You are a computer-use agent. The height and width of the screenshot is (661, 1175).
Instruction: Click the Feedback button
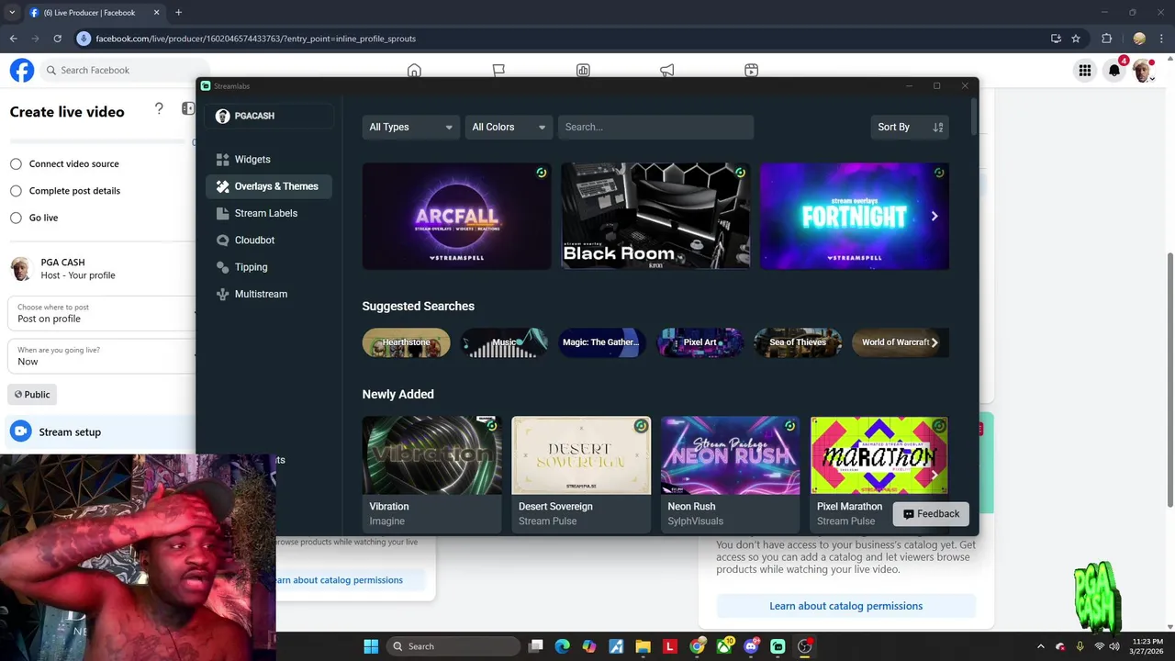pyautogui.click(x=931, y=514)
